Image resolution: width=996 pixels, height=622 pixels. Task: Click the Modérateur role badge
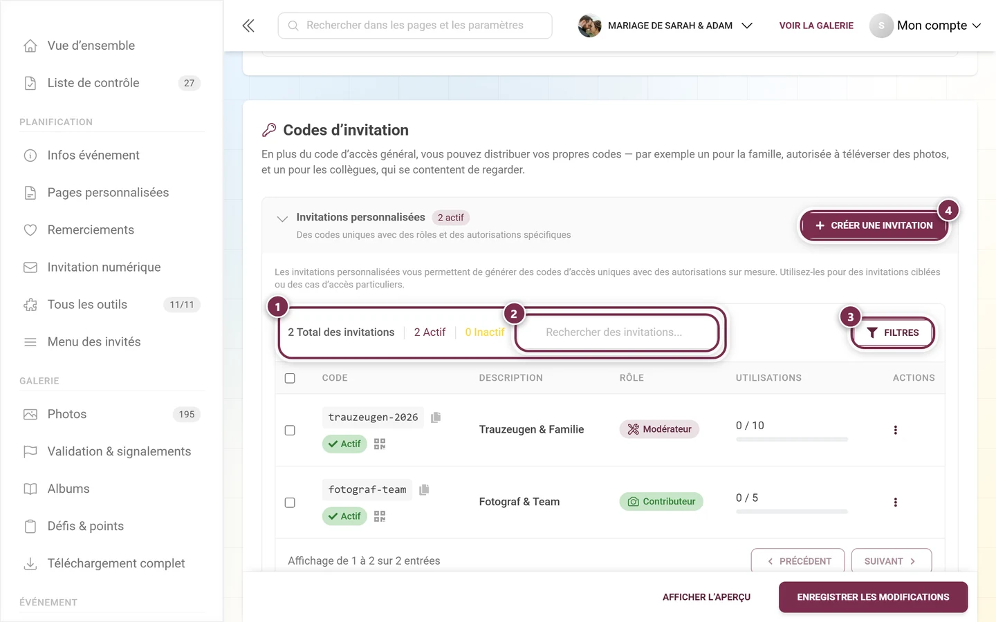coord(660,429)
